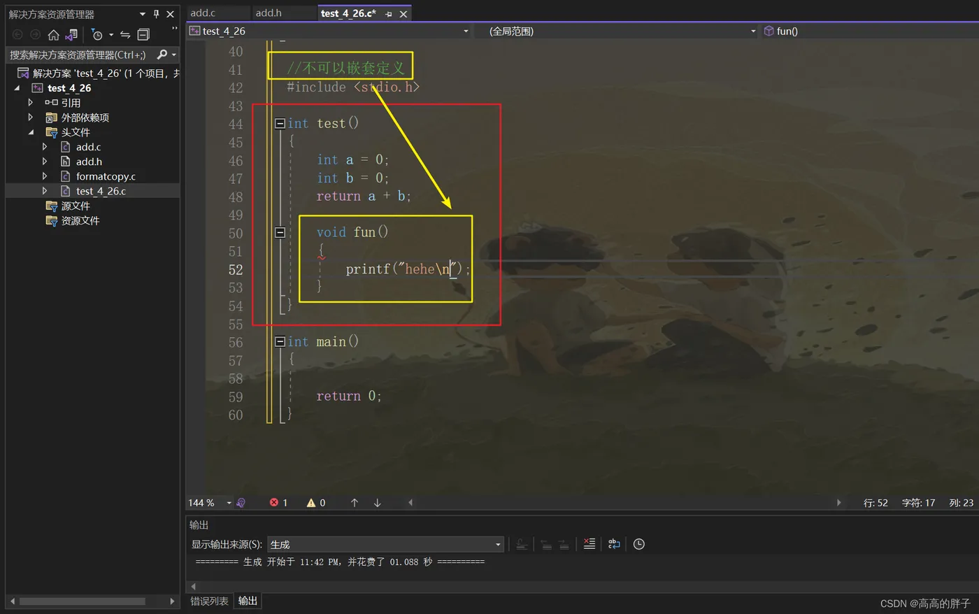Click the error count indicator showing 1
Image resolution: width=979 pixels, height=614 pixels.
[x=279, y=503]
